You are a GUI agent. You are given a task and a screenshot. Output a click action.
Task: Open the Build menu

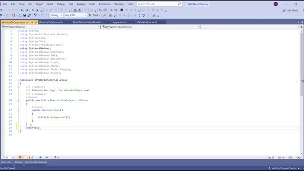tap(50, 4)
